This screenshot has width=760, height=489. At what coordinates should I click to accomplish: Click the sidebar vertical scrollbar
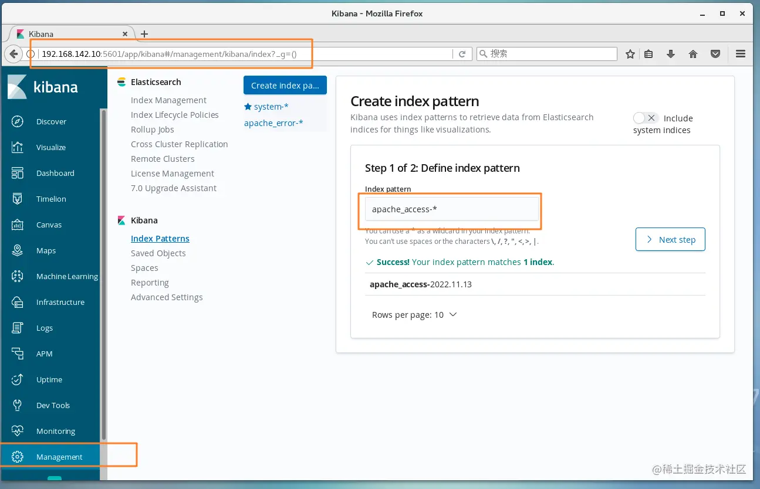104,274
